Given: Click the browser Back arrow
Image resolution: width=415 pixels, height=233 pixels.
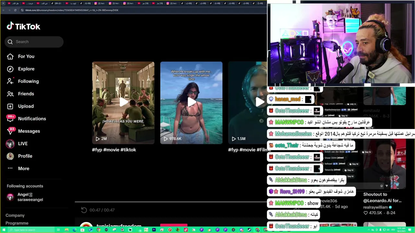Looking at the screenshot, I should click(3, 10).
